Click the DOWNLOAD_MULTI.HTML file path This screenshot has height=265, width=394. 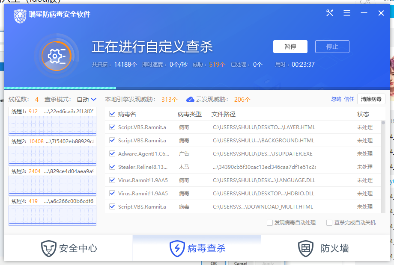pyautogui.click(x=263, y=207)
